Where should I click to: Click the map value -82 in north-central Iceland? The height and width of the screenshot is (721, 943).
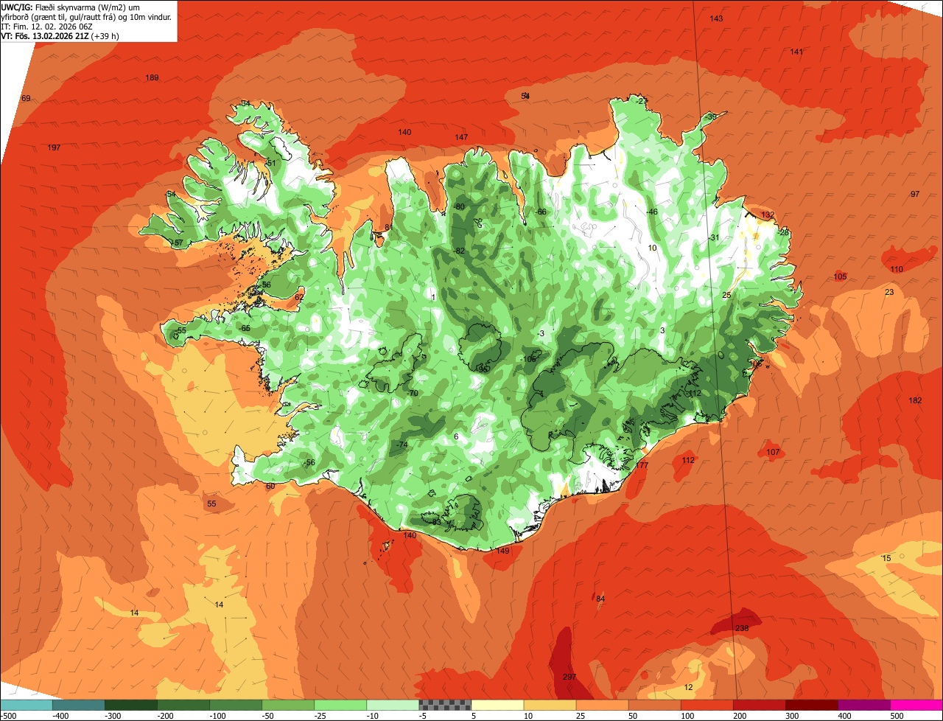point(459,251)
